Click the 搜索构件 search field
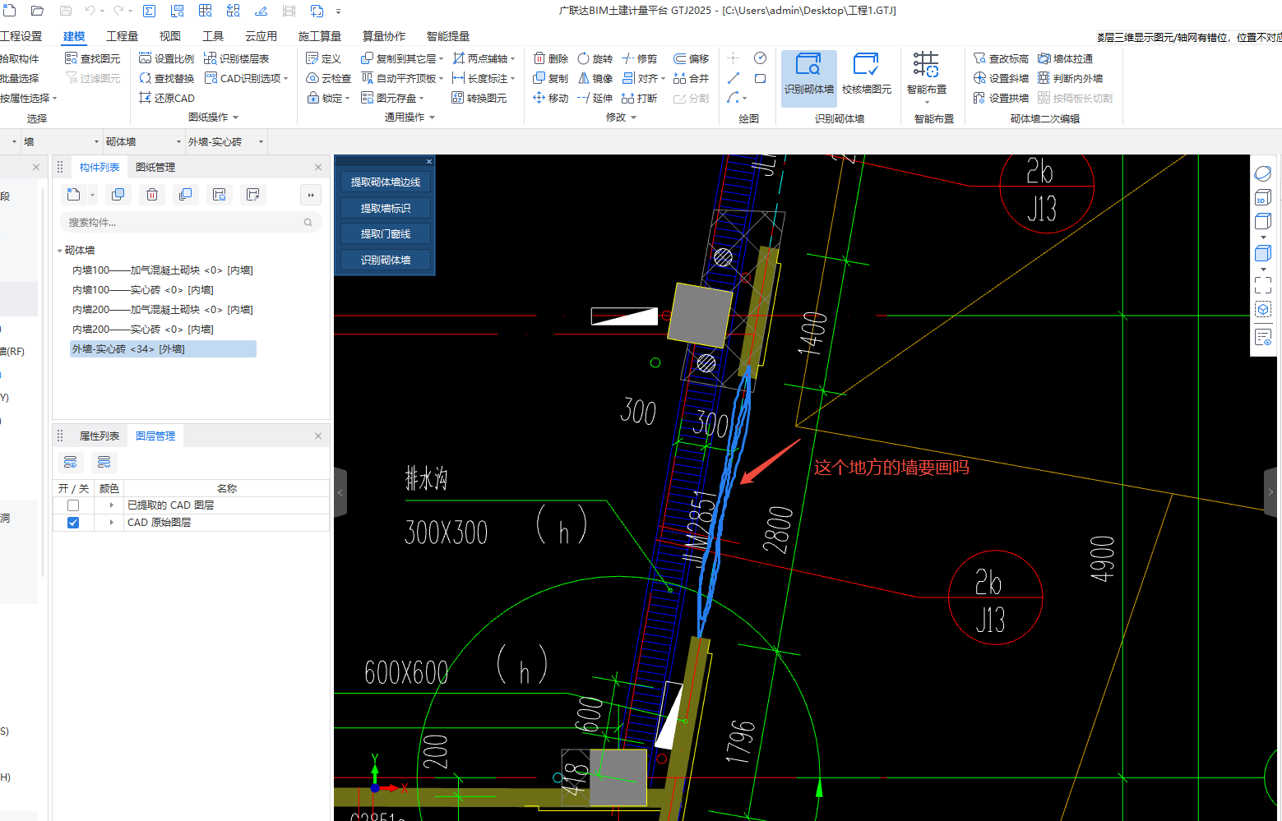The image size is (1282, 821). tap(190, 222)
